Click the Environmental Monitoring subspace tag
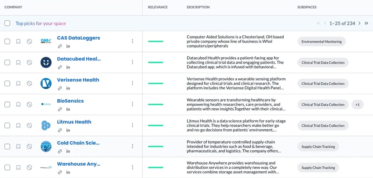This screenshot has height=178, width=373. click(x=321, y=41)
